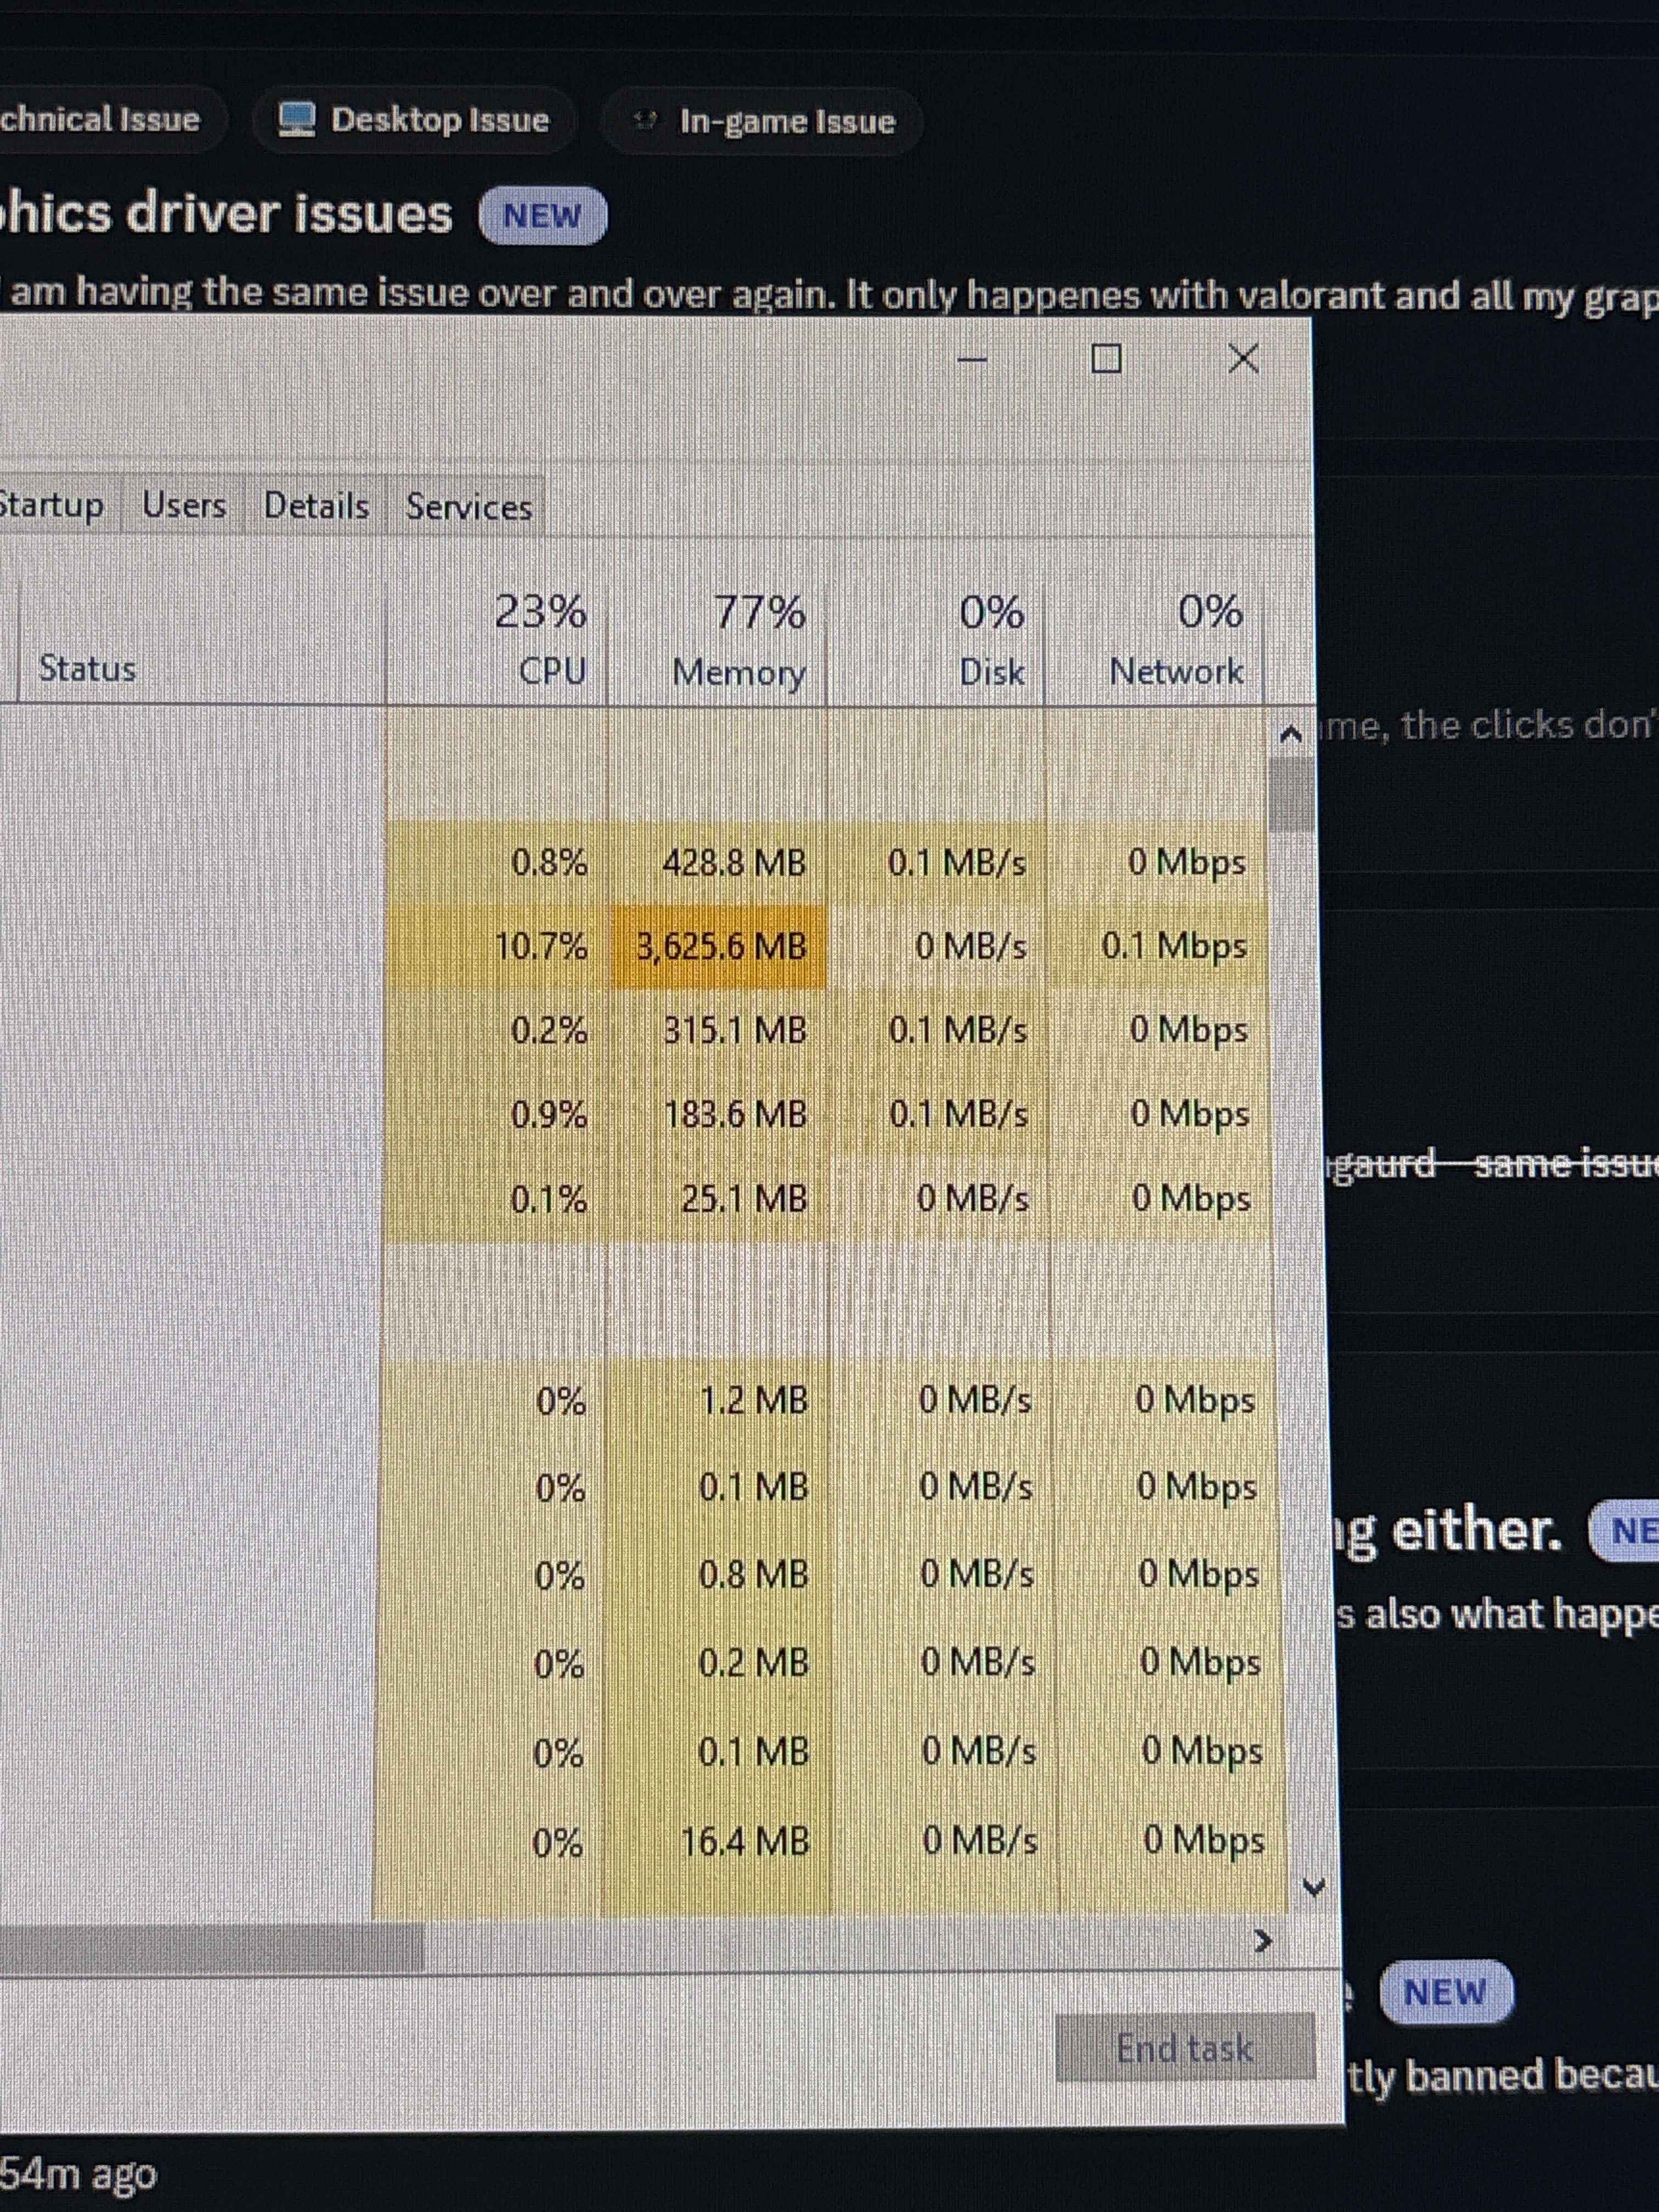Maximize the Task Manager window
Screen dimensions: 1659x2212
[x=1105, y=358]
